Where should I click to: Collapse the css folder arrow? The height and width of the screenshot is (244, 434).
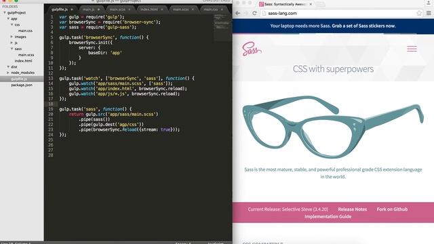click(12, 24)
